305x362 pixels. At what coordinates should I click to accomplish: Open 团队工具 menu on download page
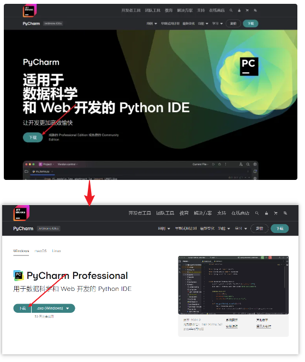165,213
